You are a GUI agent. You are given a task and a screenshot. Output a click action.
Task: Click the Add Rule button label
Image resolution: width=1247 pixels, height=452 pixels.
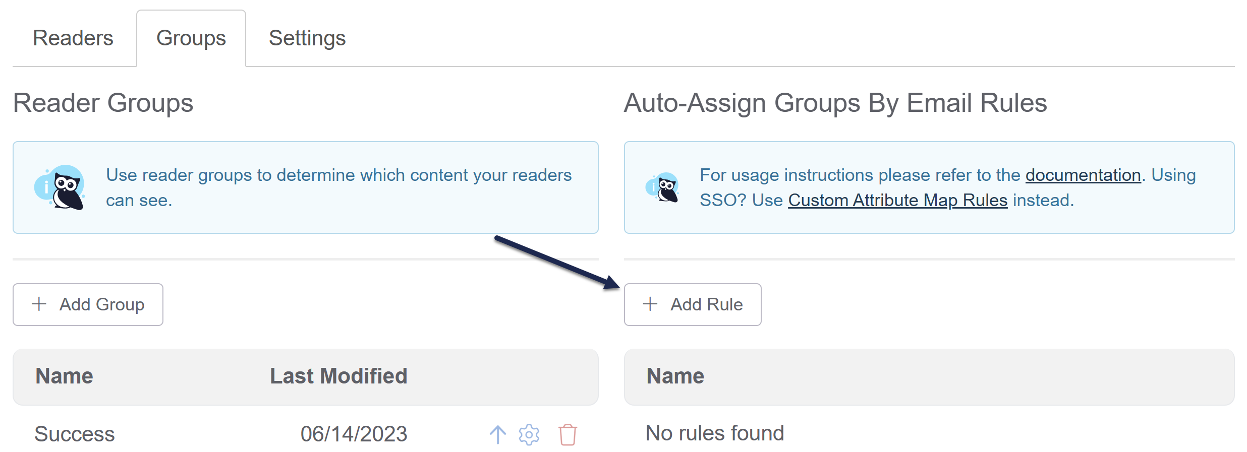(706, 304)
